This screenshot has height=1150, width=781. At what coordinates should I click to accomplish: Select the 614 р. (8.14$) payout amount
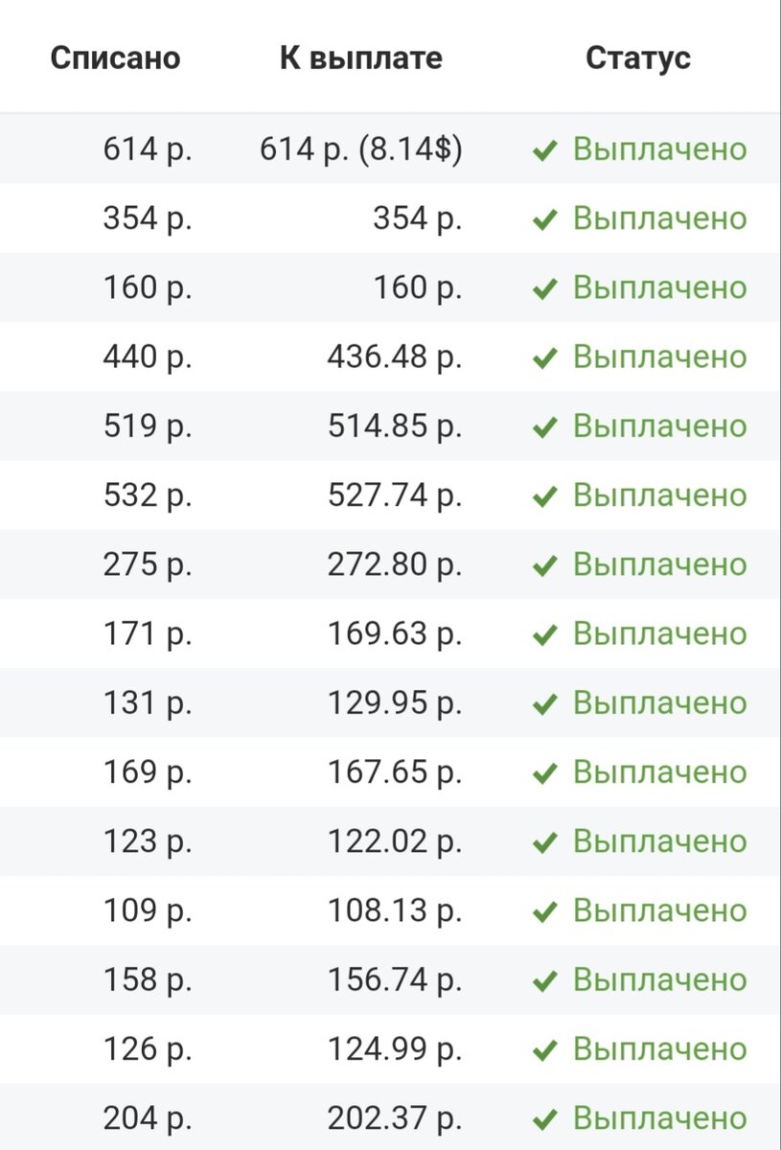[361, 149]
